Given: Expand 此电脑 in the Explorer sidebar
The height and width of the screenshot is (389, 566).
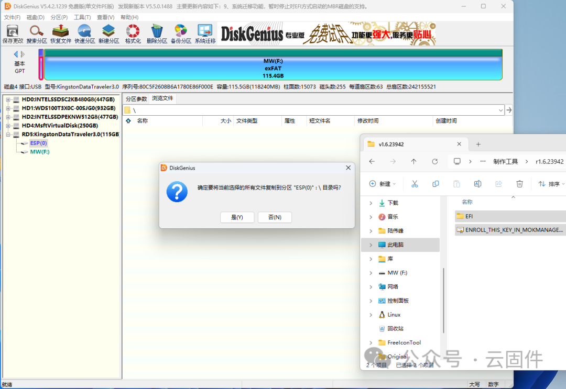Looking at the screenshot, I should (x=371, y=245).
